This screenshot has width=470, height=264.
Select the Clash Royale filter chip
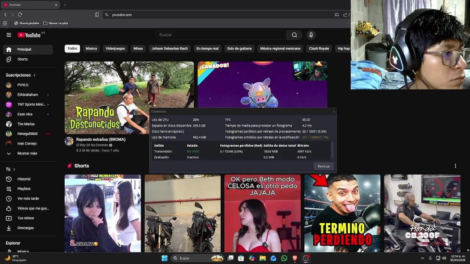pyautogui.click(x=319, y=48)
